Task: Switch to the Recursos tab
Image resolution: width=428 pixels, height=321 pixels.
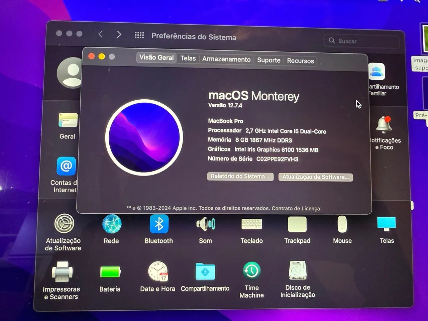Action: [301, 61]
